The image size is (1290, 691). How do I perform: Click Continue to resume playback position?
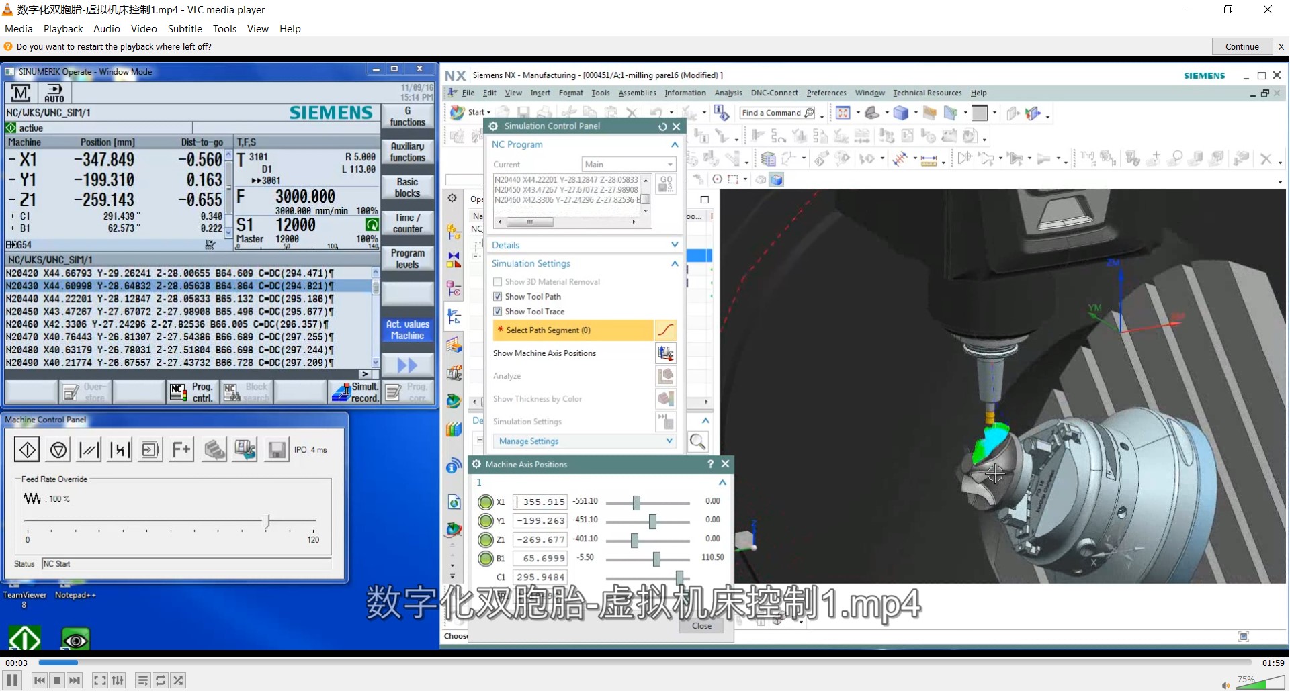tap(1242, 46)
